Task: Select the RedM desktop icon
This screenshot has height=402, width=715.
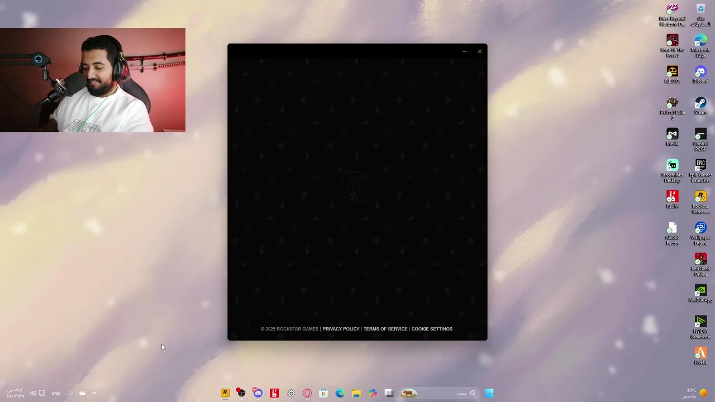Action: (x=672, y=200)
